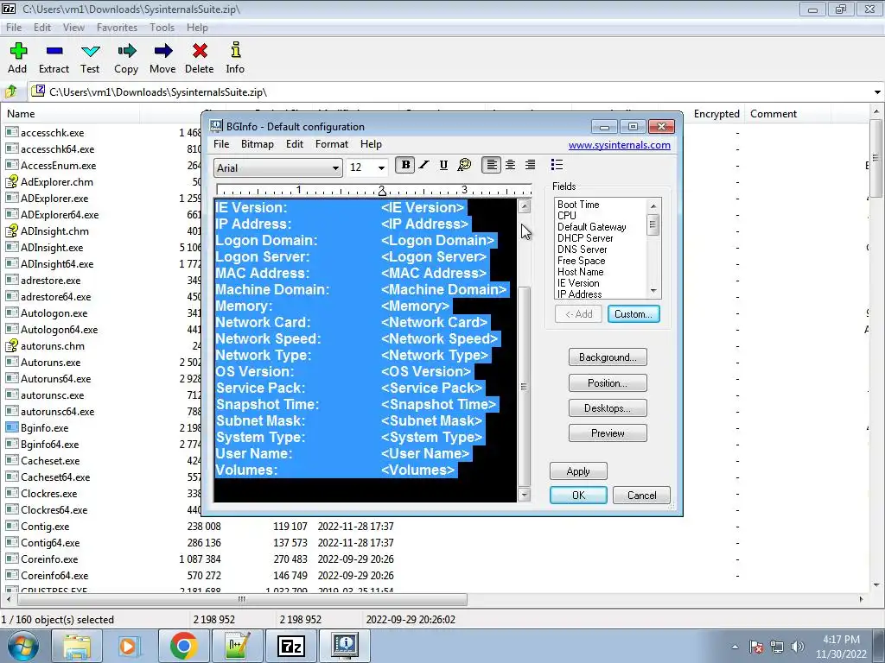885x663 pixels.
Task: Open 7-Zip Favorites menu
Action: click(117, 28)
